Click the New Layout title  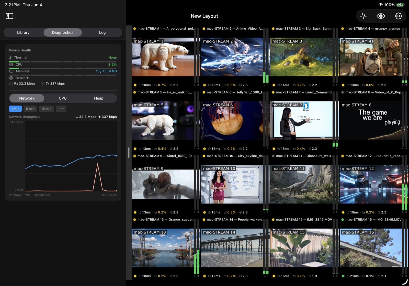(204, 16)
